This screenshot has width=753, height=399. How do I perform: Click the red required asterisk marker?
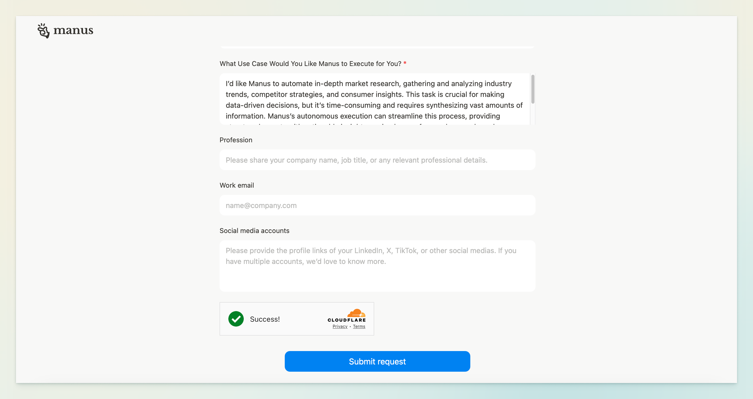click(x=405, y=63)
